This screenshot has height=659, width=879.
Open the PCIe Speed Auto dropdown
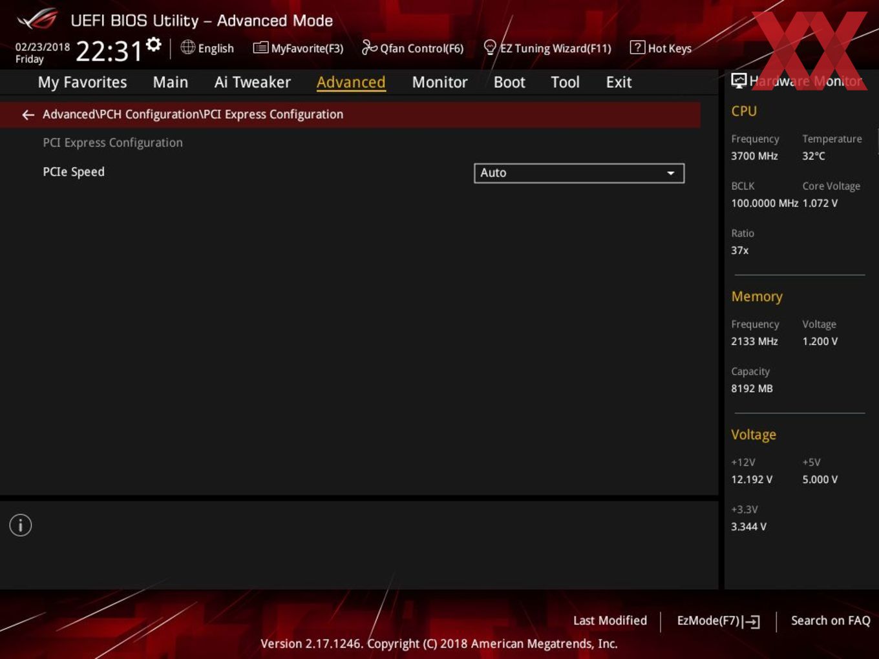tap(579, 173)
